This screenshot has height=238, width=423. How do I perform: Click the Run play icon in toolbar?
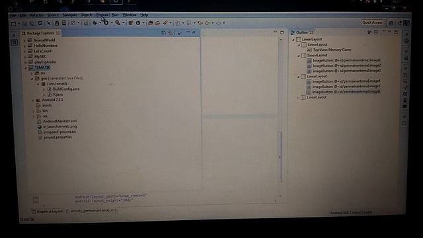pyautogui.click(x=106, y=23)
